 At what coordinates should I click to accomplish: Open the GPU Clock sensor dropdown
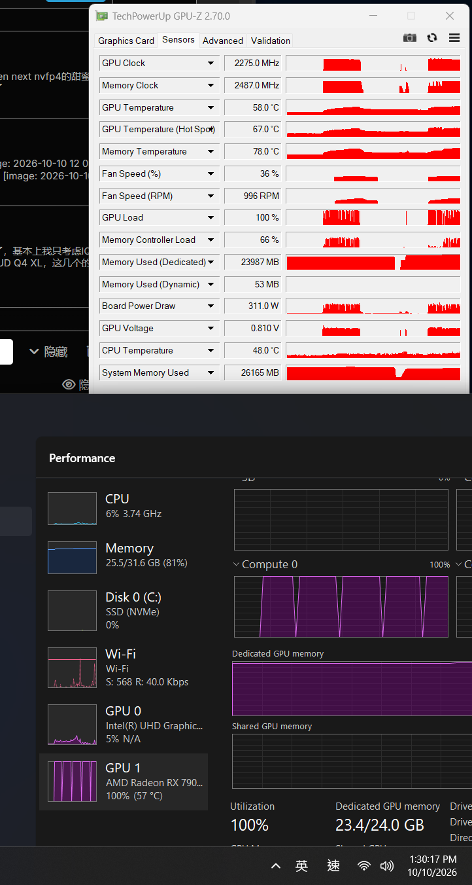tap(211, 63)
